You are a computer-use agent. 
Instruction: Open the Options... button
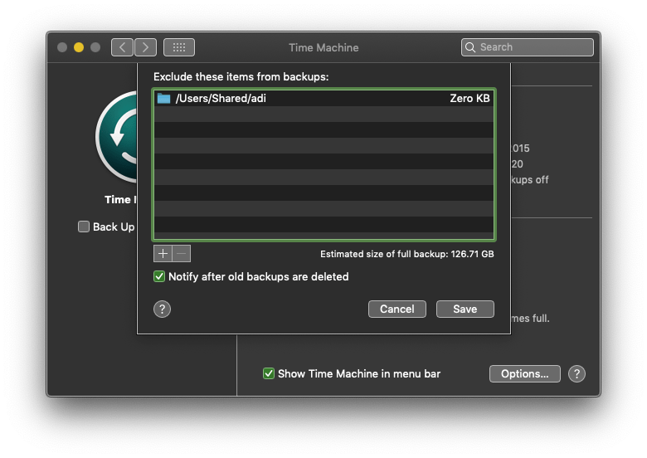click(525, 373)
